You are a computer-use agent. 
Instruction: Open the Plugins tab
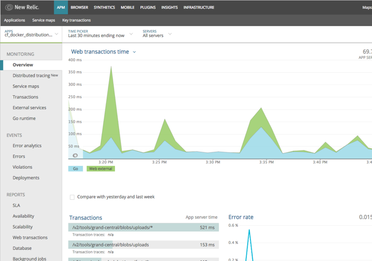148,7
